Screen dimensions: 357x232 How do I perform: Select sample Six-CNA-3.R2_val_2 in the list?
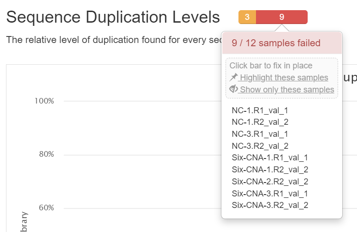[270, 205]
